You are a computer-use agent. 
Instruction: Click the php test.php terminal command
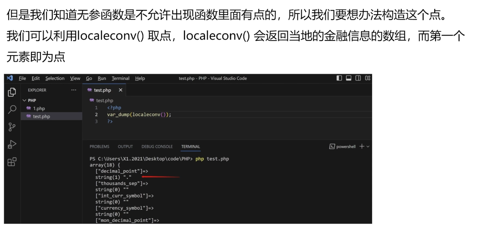tap(212, 159)
